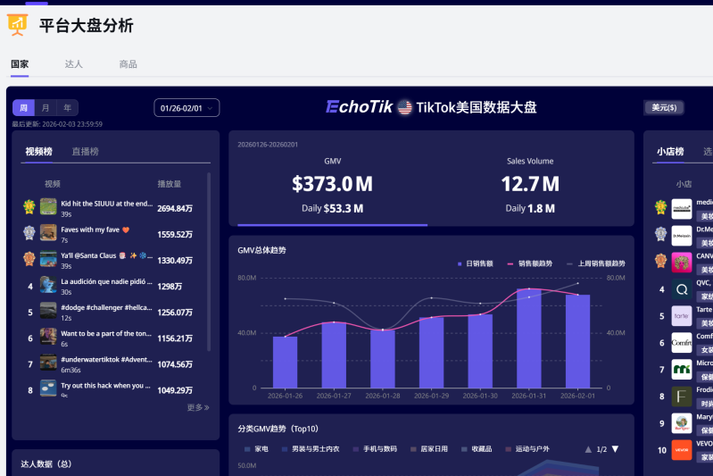Screen dimensions: 713x476
Task: Open the rank 8 shop logo with F
Action: point(682,397)
